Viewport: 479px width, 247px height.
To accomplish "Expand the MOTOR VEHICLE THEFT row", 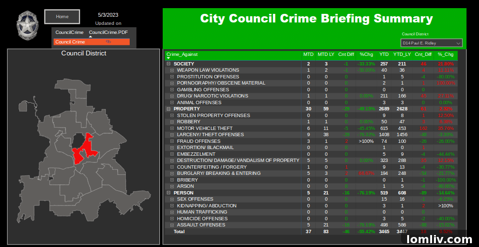I will click(x=172, y=129).
